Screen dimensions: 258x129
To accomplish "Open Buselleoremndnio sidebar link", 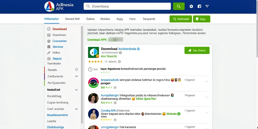I will (57, 115).
